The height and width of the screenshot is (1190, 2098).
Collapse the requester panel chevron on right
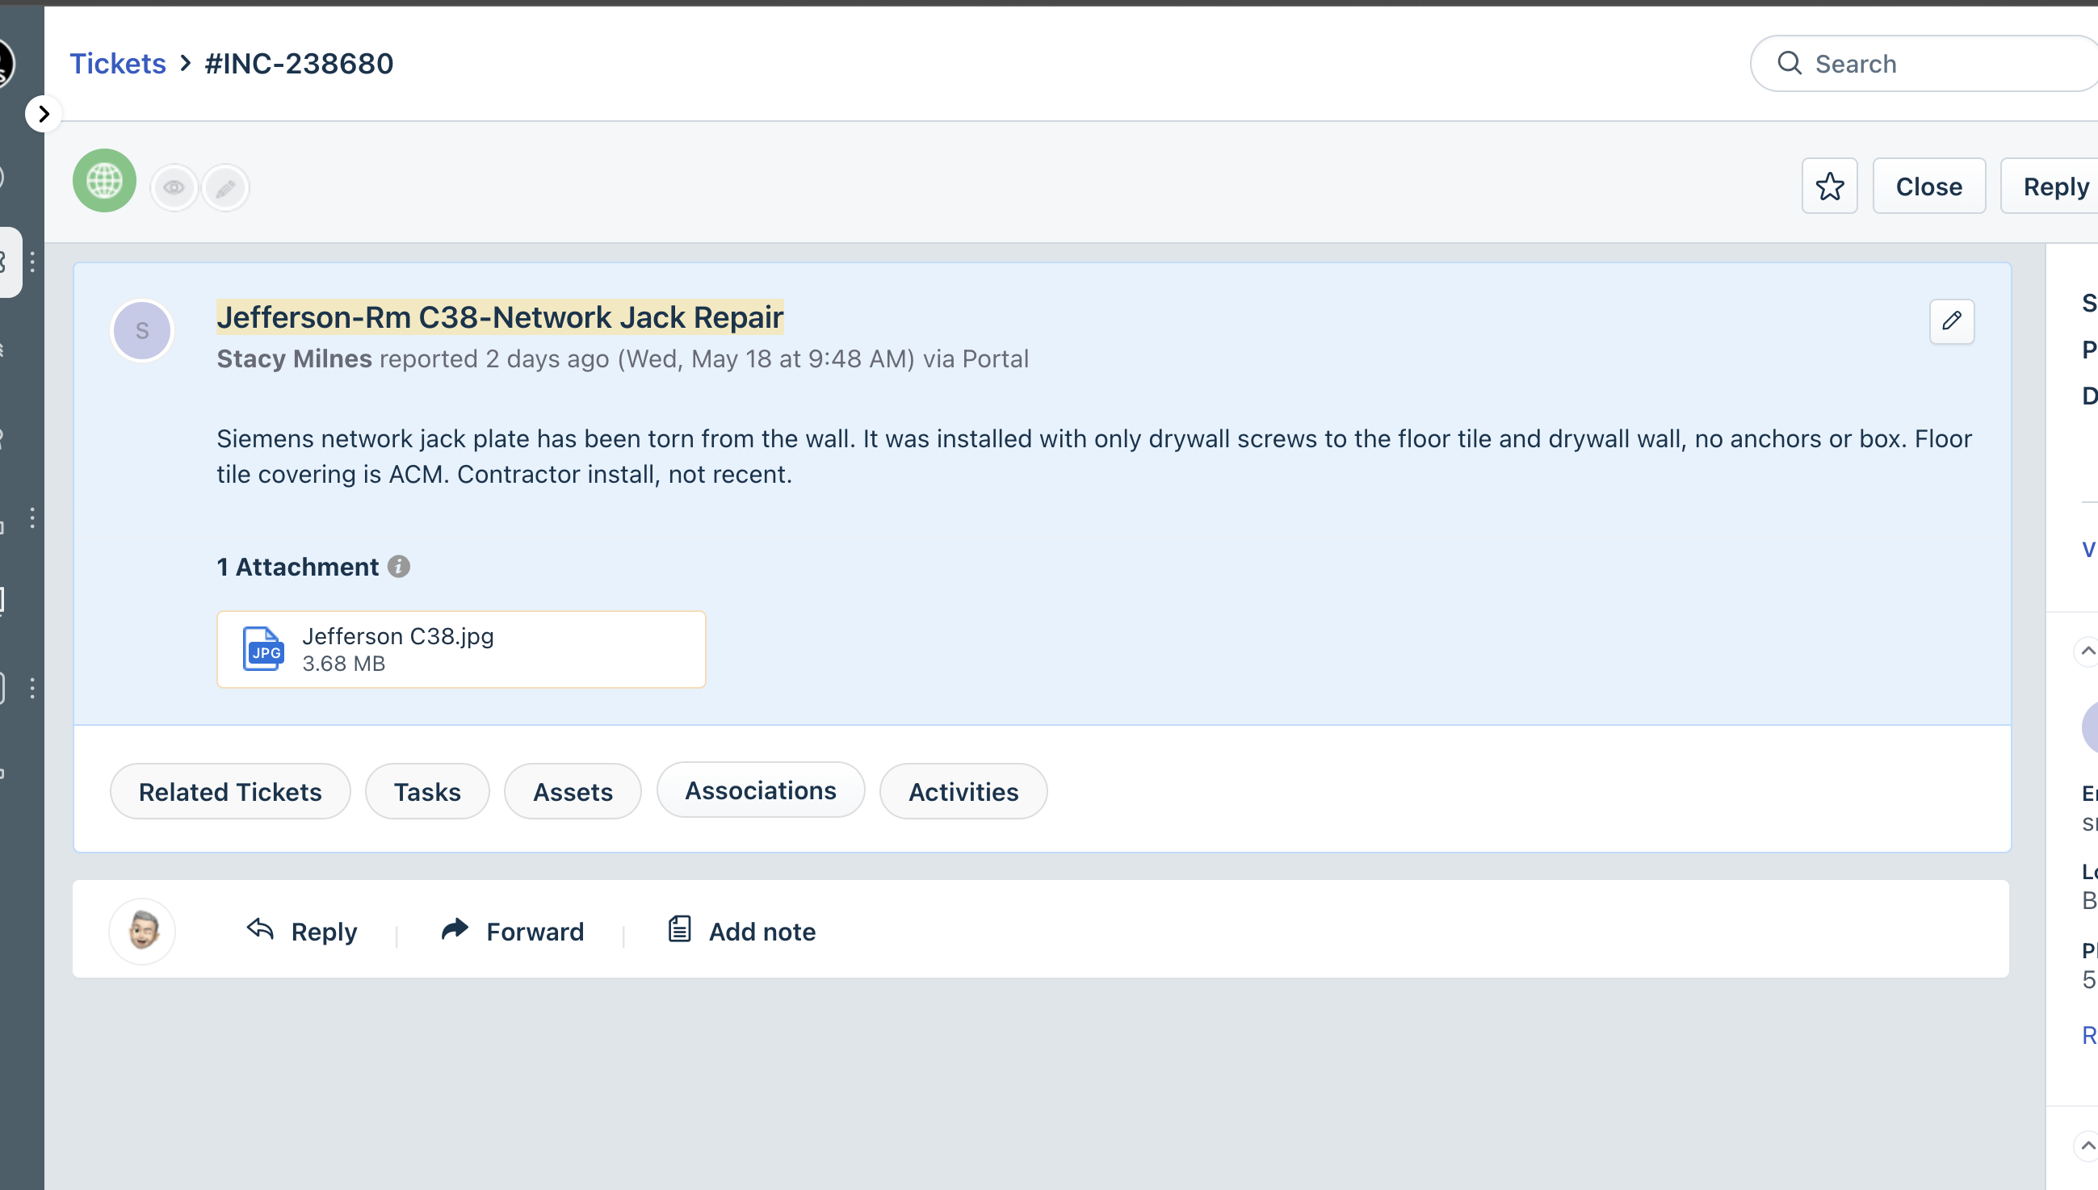[x=2088, y=652]
